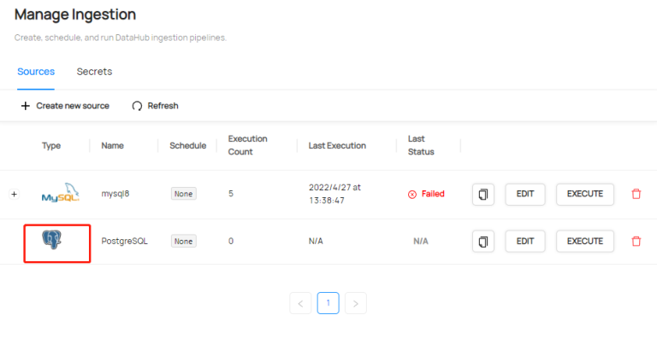Screen dimensions: 657x356
Task: Expand the mysql8 row details
Action: (x=14, y=194)
